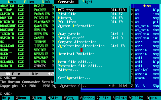
Task: Open Extension file edit... entry
Action: coord(92,66)
